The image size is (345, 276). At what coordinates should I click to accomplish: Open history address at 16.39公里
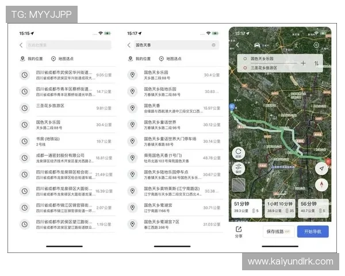click(x=67, y=191)
